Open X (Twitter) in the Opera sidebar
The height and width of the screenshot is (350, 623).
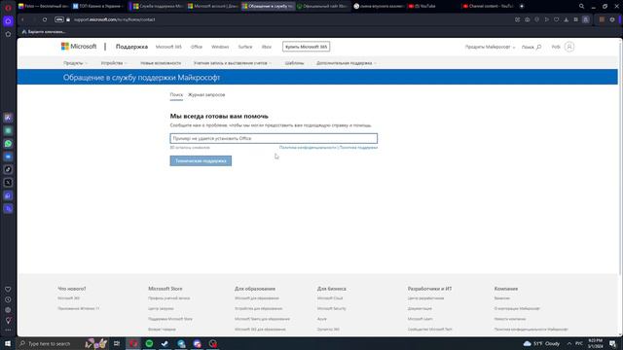[x=8, y=183]
